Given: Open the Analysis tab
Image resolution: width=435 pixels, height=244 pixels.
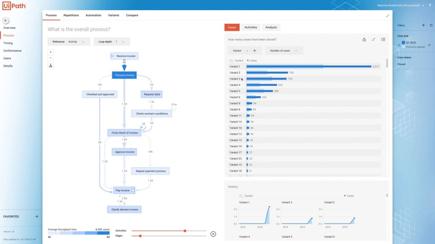Looking at the screenshot, I should pyautogui.click(x=271, y=27).
